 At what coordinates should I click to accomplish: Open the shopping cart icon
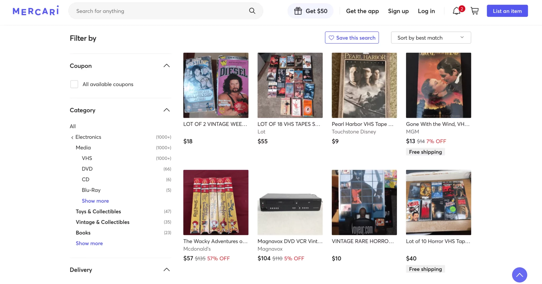[475, 11]
